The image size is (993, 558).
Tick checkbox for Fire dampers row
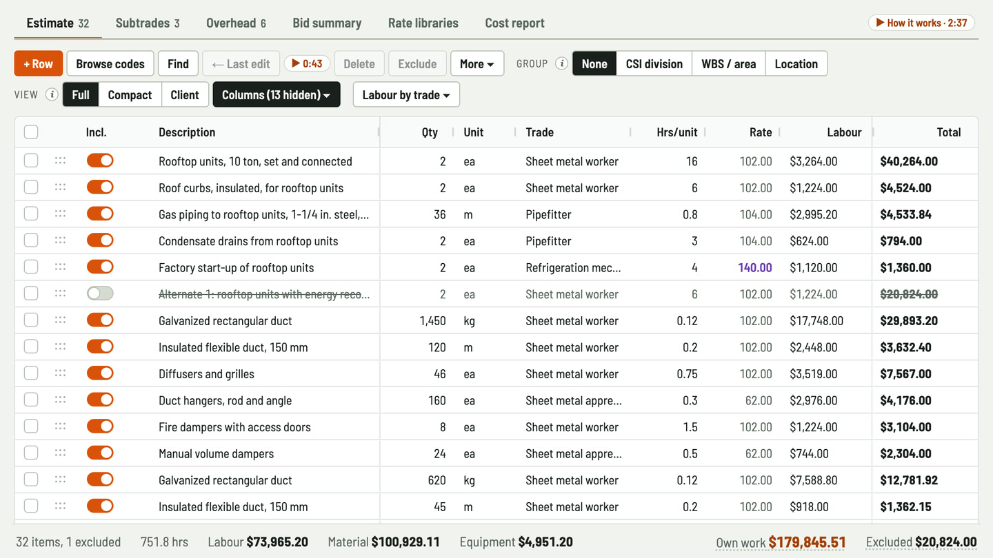[x=31, y=426]
